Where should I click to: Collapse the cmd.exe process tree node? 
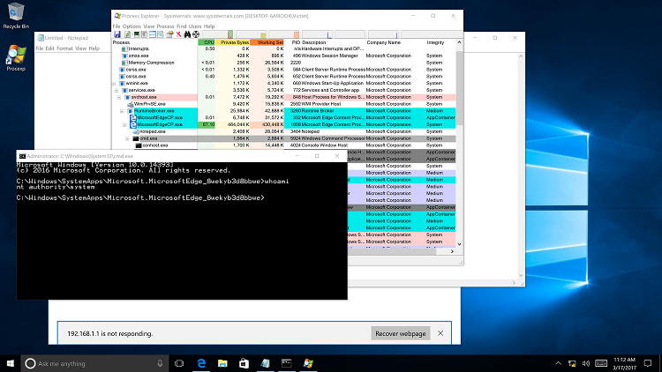click(x=127, y=138)
